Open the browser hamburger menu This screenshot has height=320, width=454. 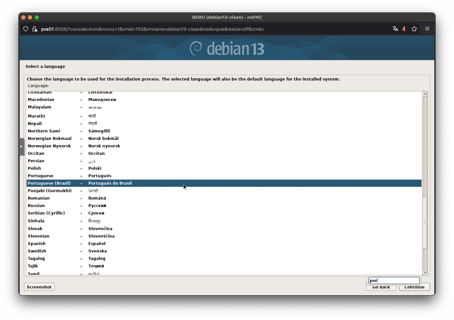tap(427, 29)
